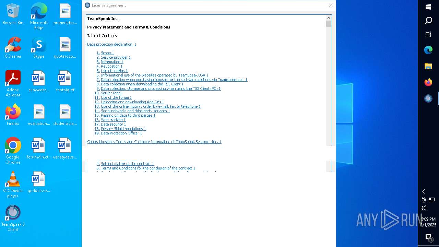Follow the Information 1 link
This screenshot has width=439, height=247.
click(x=112, y=62)
